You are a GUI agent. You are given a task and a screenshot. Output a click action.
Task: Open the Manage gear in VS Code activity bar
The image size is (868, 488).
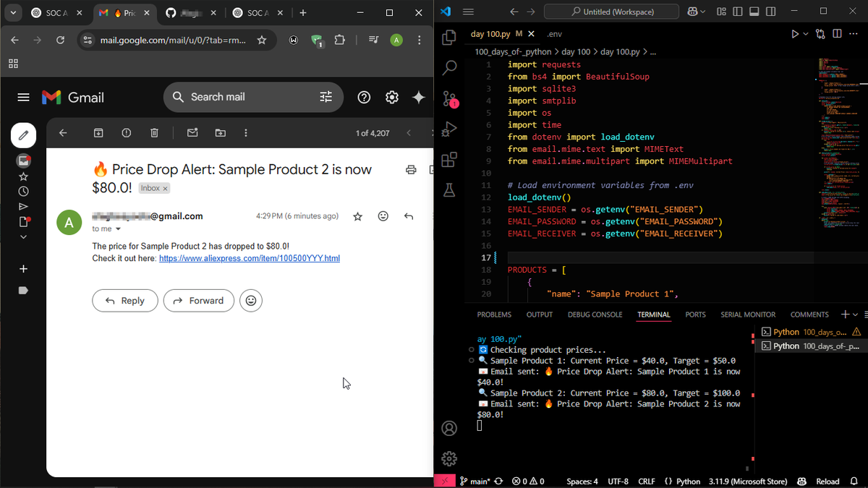pos(449,458)
